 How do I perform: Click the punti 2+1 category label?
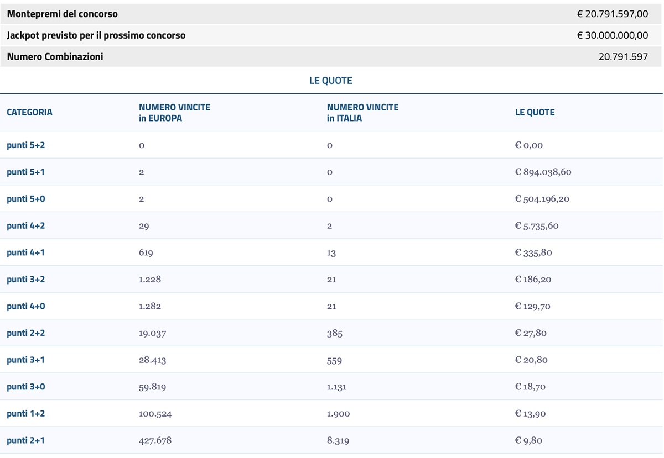tap(26, 440)
